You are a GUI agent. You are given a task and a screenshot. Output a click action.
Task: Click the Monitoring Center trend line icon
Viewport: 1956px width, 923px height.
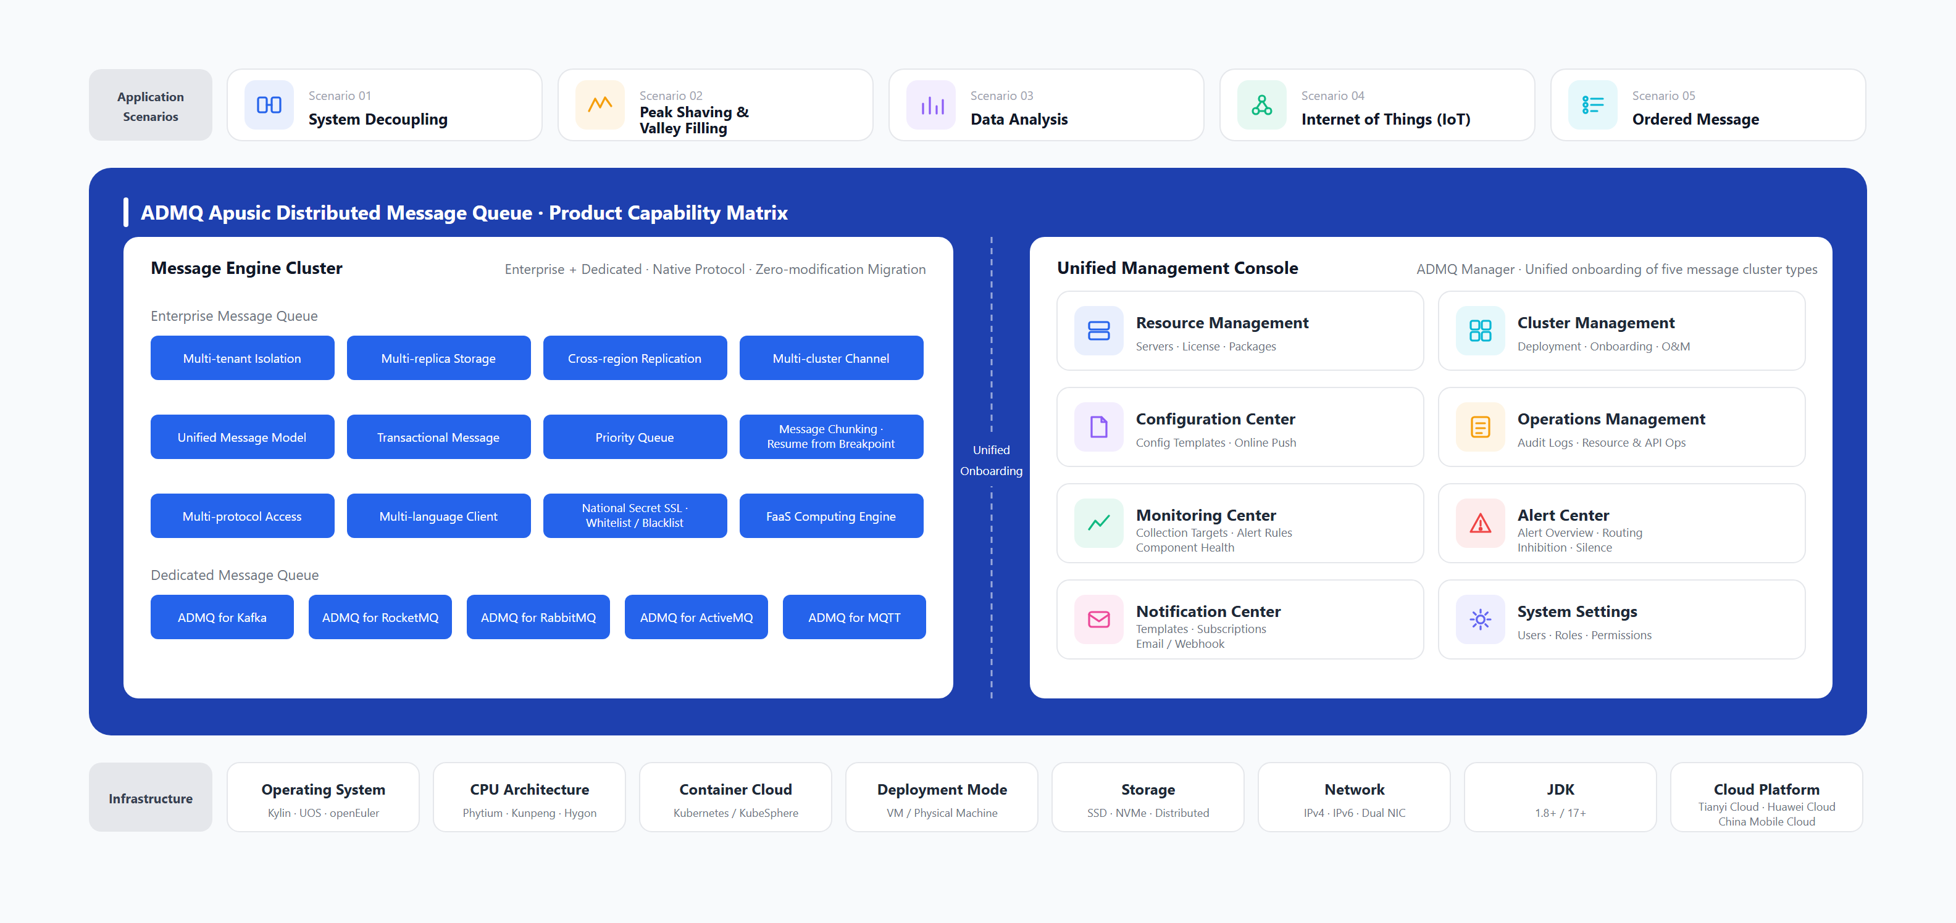[x=1099, y=523]
